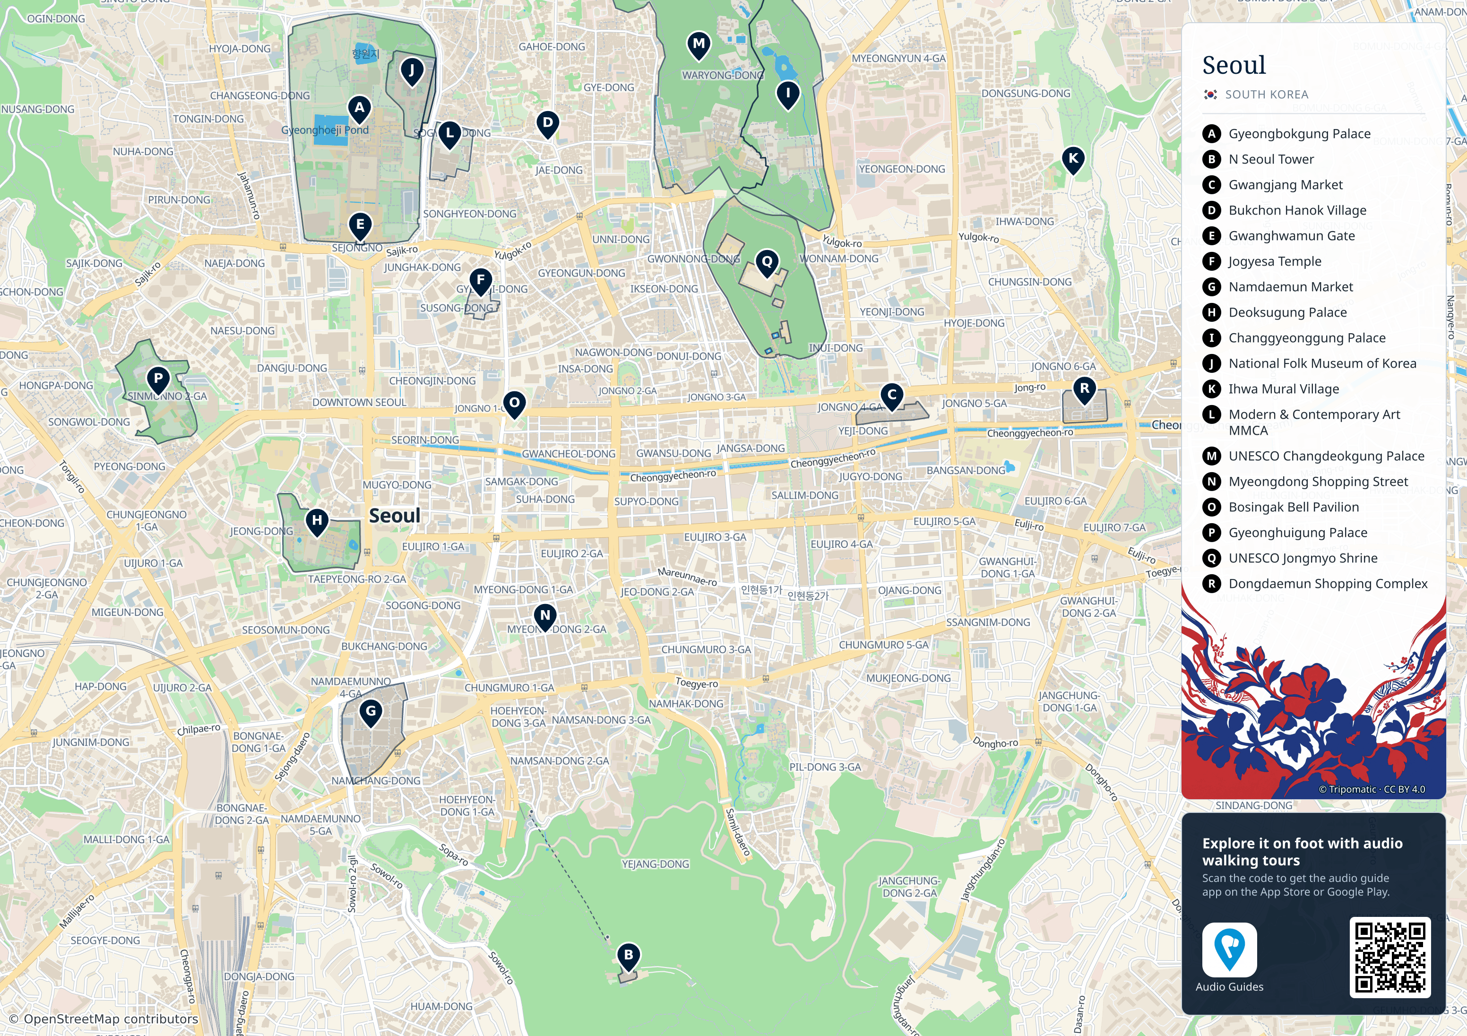The width and height of the screenshot is (1467, 1036).
Task: Select map pin Q at Jongmyo Shrine
Action: pos(767,263)
